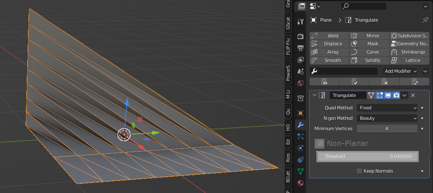The image size is (433, 193).
Task: Open the display filter dropdown in Properties header
Action: click(315, 6)
